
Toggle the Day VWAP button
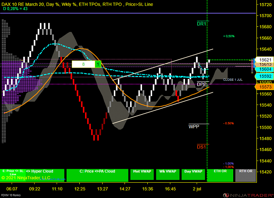point(193,174)
